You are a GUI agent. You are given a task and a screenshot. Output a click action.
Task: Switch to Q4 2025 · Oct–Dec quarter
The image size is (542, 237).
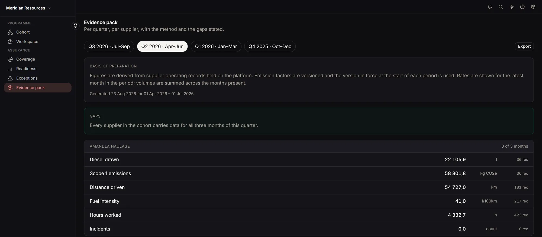click(270, 46)
